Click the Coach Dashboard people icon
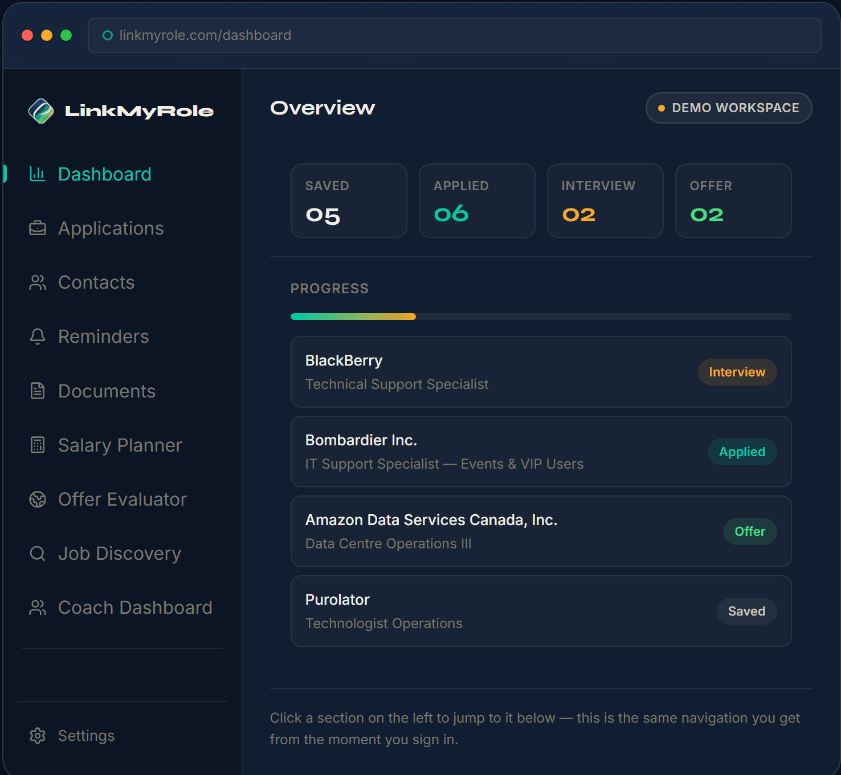The image size is (841, 775). [x=38, y=608]
